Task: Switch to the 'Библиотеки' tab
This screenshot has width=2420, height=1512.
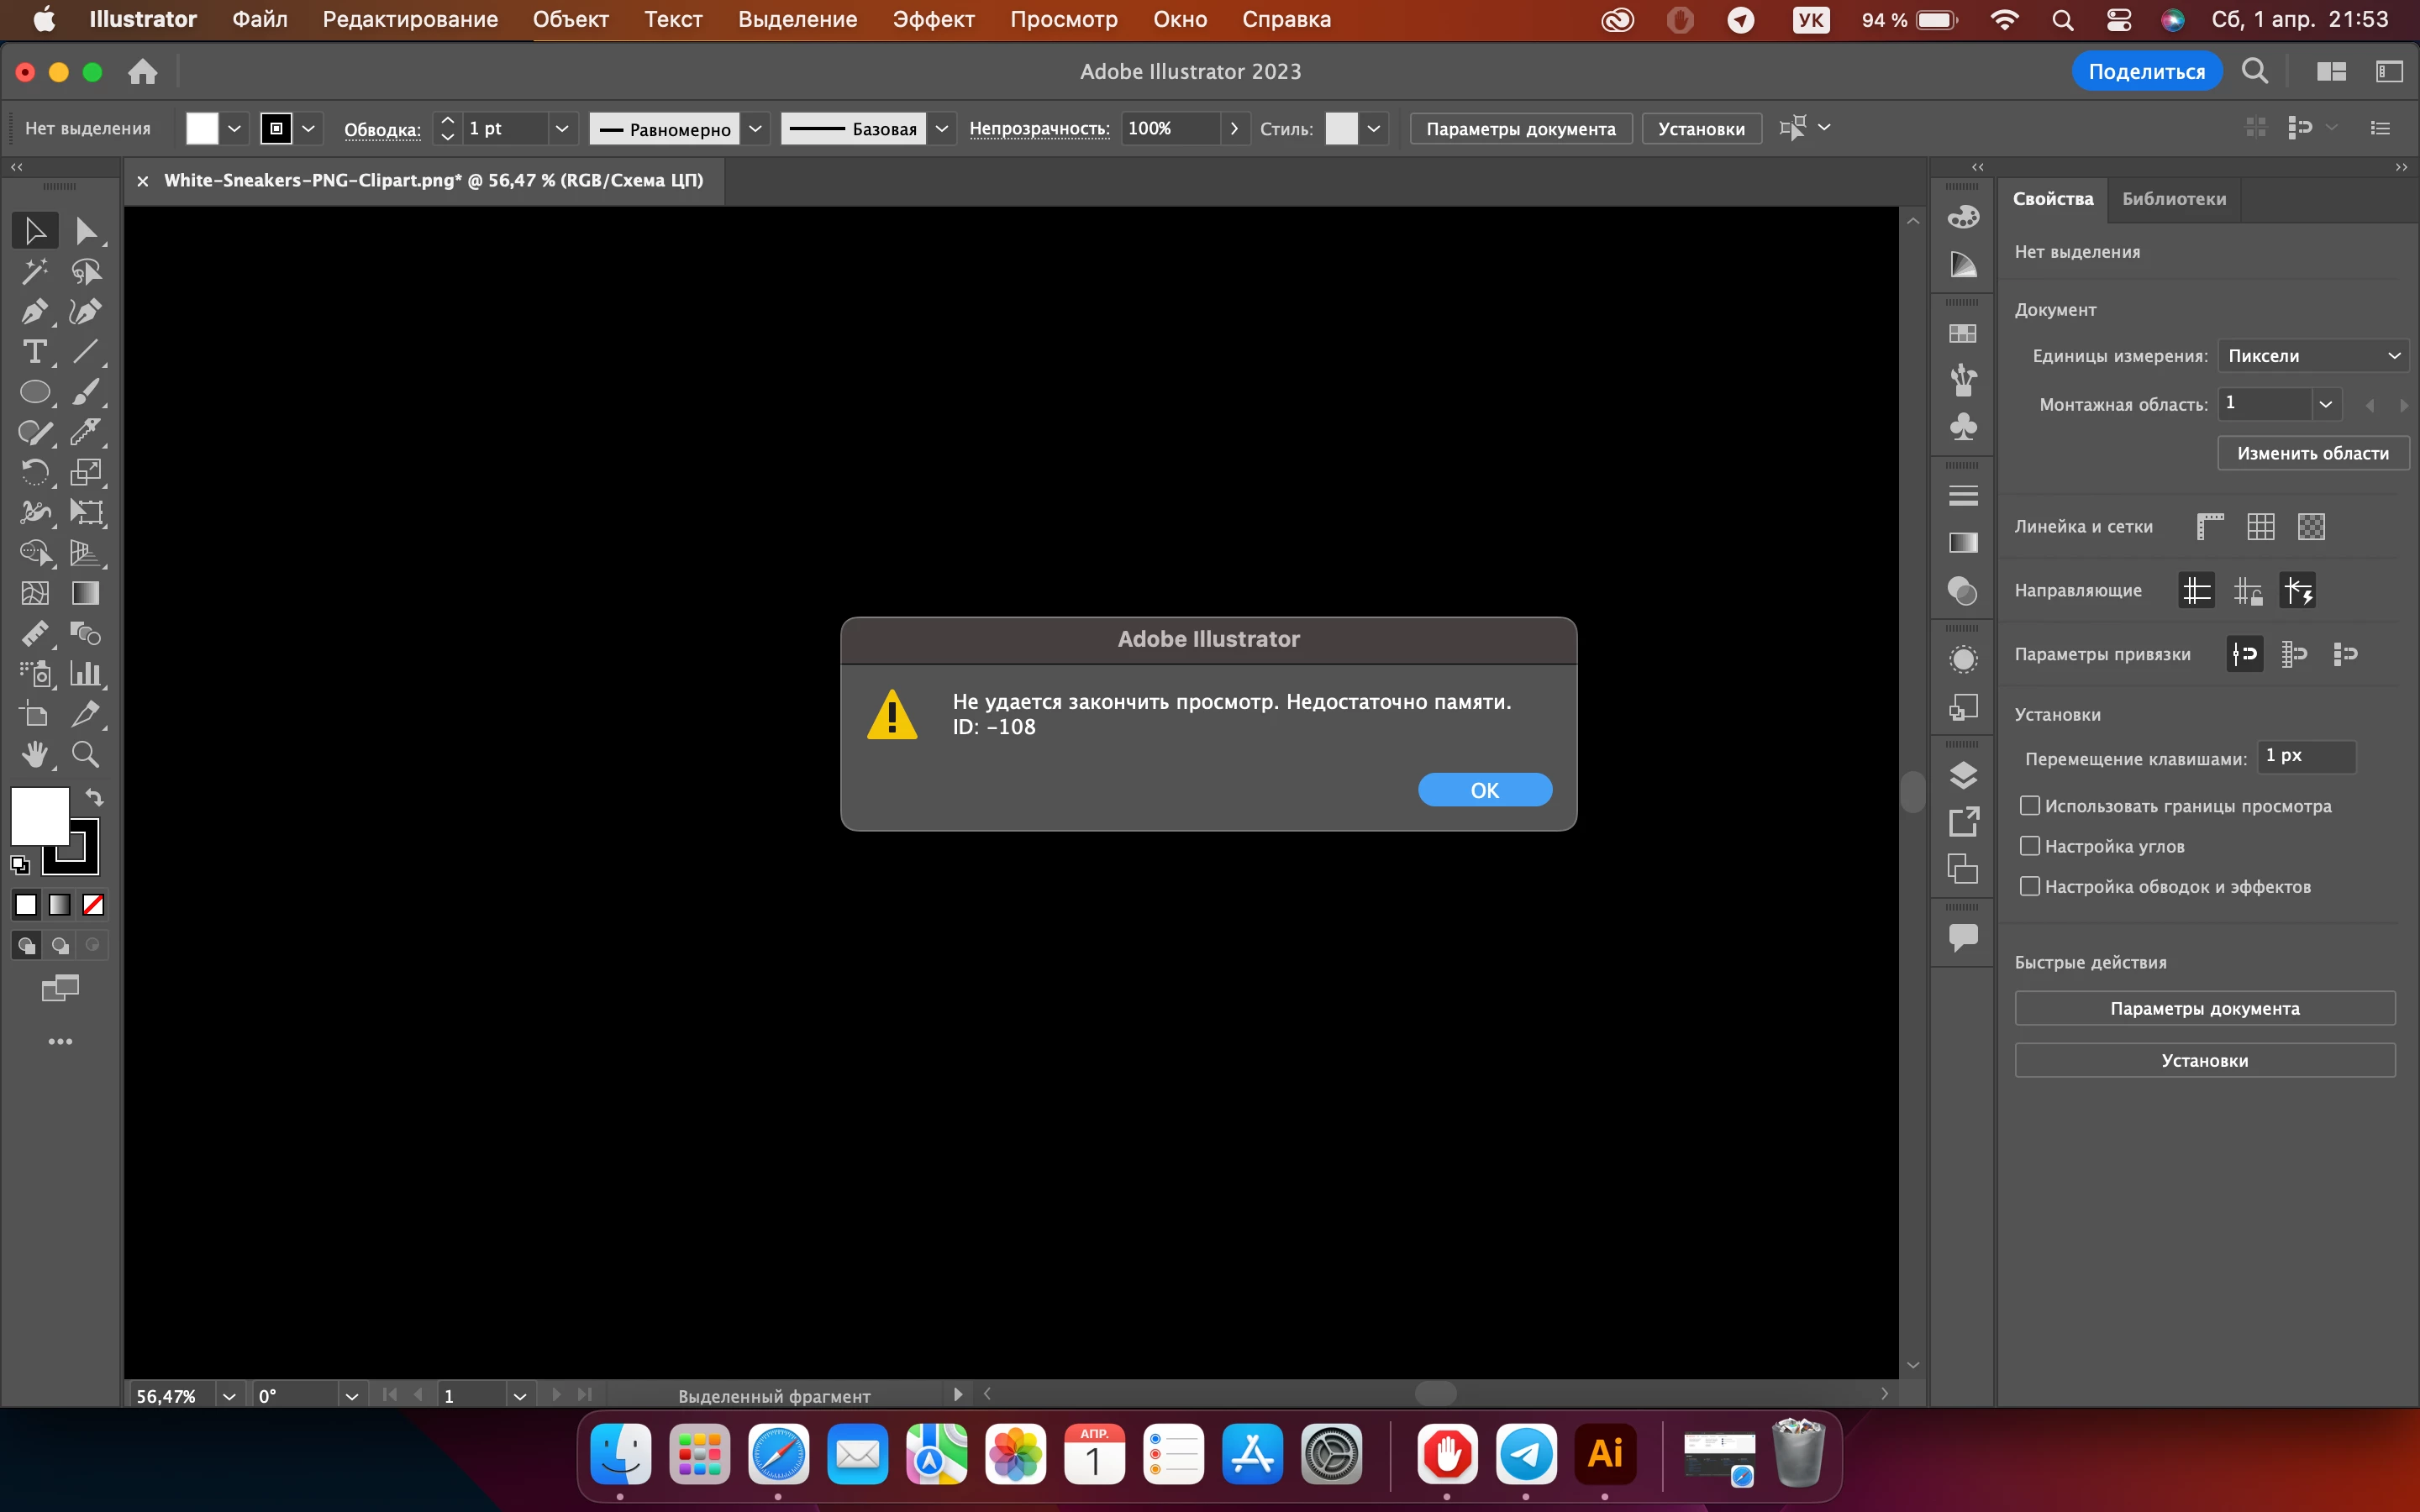Action: tap(2173, 199)
